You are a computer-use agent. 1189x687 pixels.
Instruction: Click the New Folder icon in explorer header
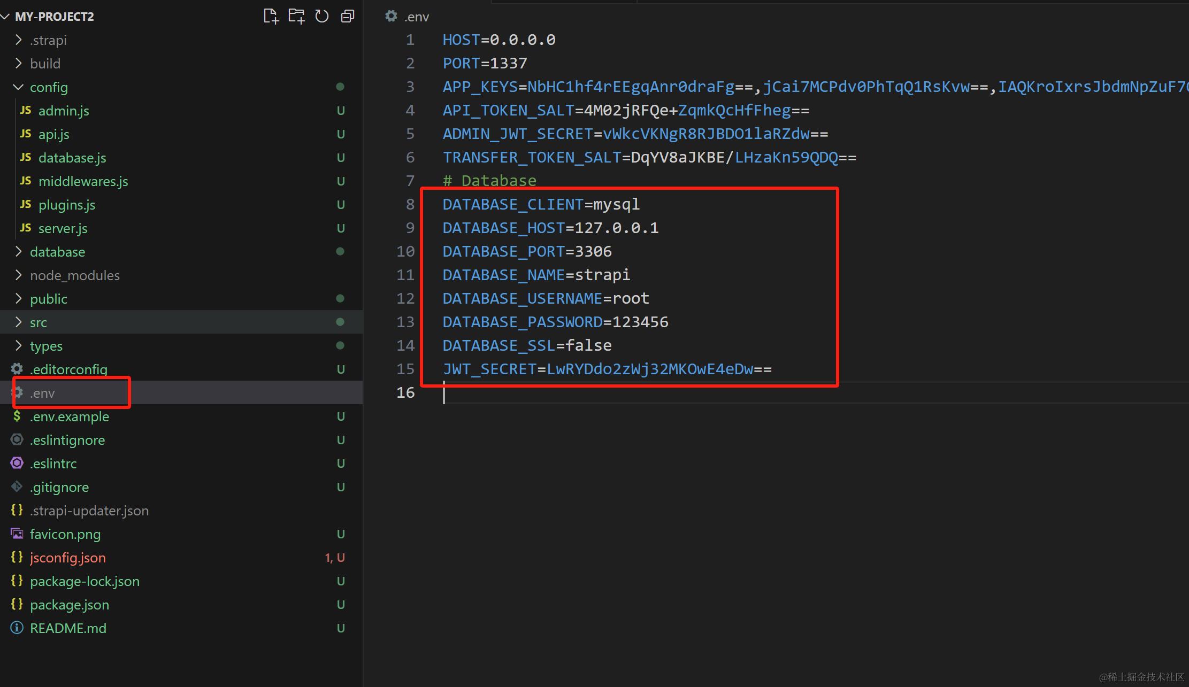tap(296, 17)
